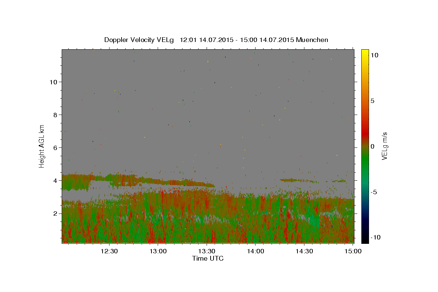Click the "Height AGL km" axis label
Viewport: 438px width, 292px height.
coord(42,146)
